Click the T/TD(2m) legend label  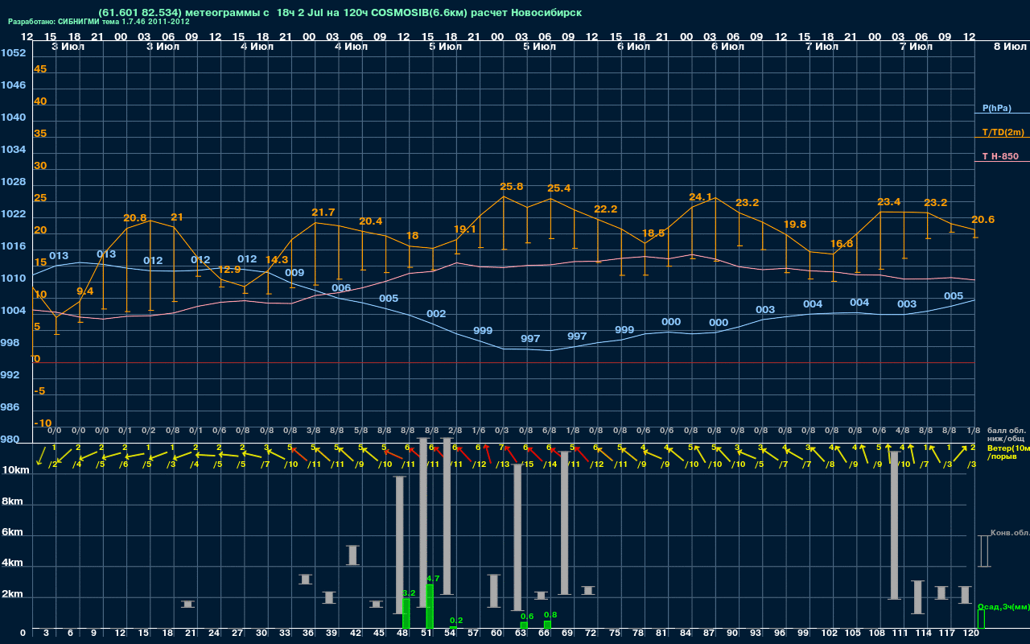1002,132
